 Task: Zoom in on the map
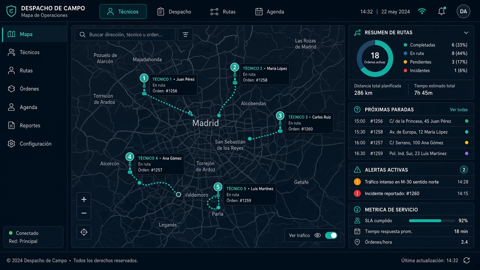click(84, 199)
